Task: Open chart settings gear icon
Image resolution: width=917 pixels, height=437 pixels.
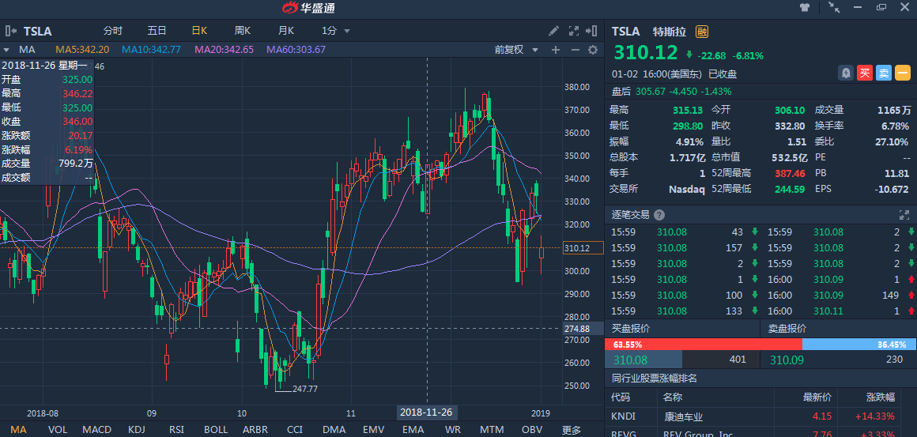Action: (x=594, y=50)
